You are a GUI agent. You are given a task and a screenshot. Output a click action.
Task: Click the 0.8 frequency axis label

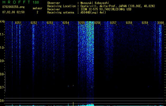[2, 74]
